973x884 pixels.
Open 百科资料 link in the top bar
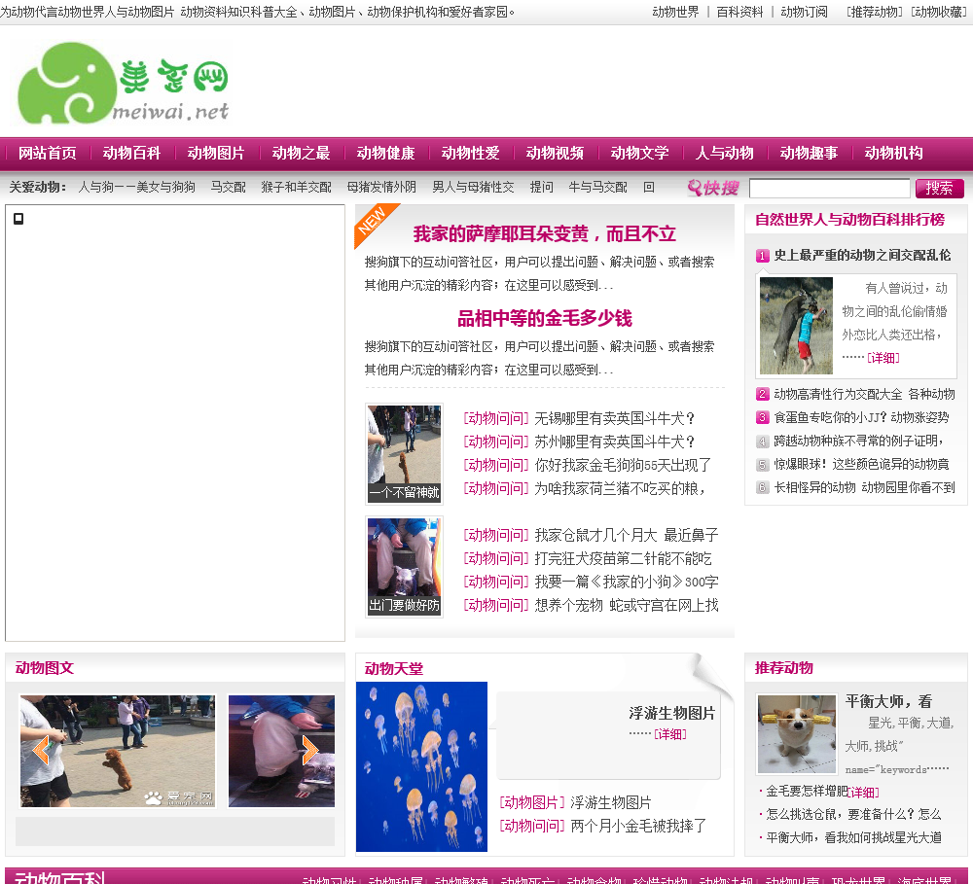tap(739, 12)
